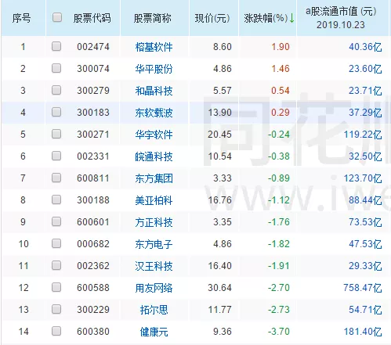391x345 pixels.
Task: Select the change value -3.70
Action: pyautogui.click(x=279, y=332)
